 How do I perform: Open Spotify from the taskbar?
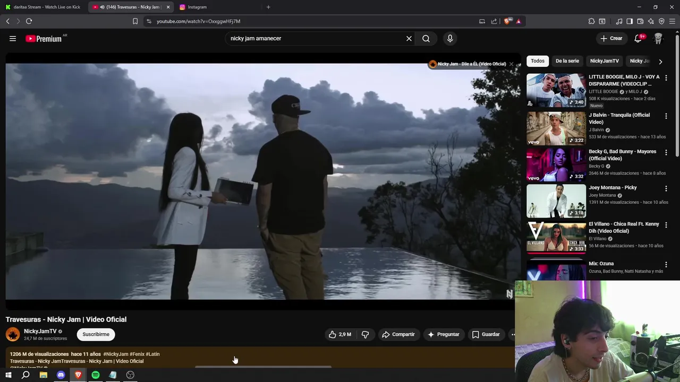click(96, 375)
